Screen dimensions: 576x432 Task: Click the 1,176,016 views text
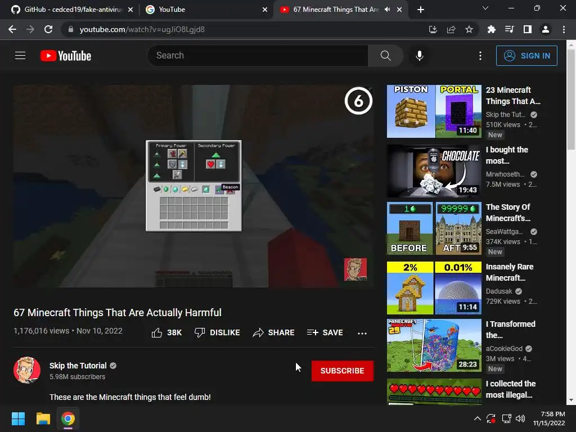coord(41,331)
